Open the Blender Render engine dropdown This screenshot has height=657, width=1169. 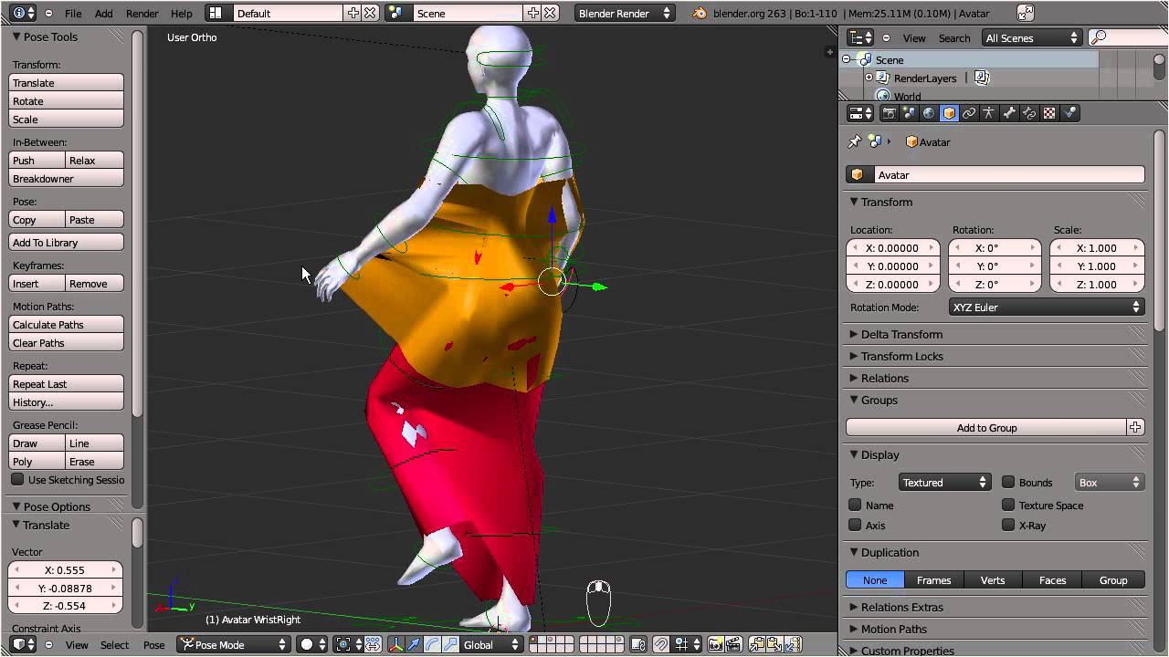tap(625, 13)
